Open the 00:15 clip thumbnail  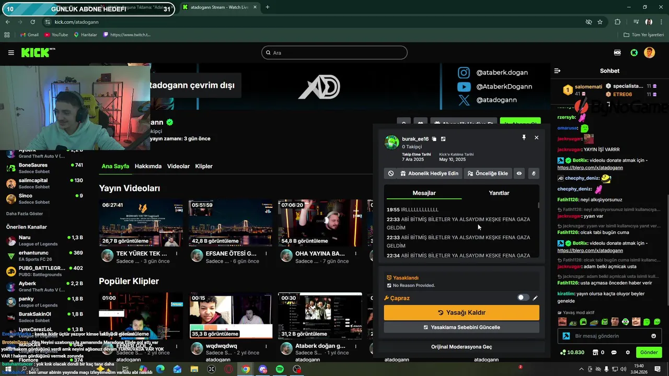(230, 315)
